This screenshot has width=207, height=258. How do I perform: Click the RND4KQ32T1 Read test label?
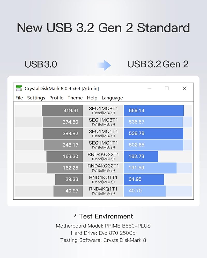click(x=103, y=156)
